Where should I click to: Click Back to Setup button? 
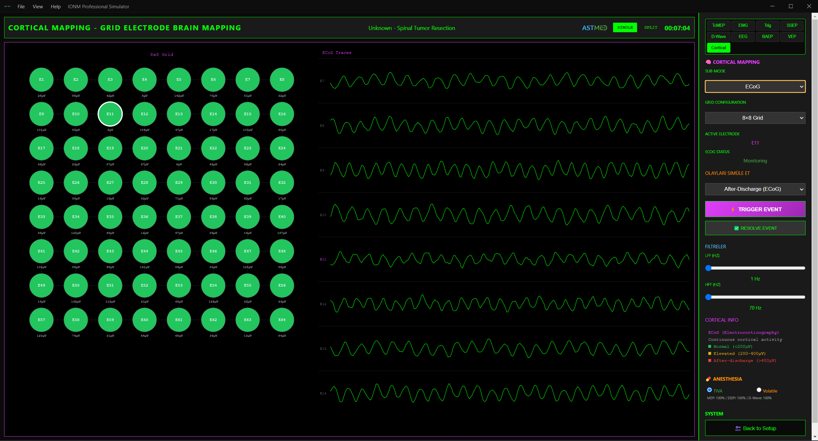coord(755,428)
